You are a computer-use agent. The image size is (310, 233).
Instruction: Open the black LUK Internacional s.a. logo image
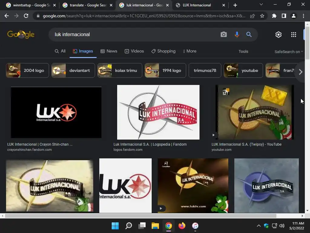pos(56,112)
